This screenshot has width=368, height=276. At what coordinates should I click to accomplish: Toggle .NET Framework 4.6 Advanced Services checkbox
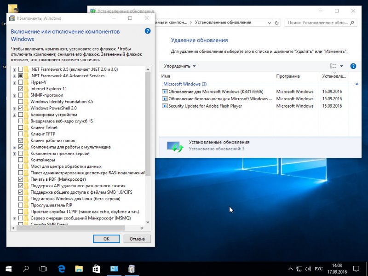(x=21, y=75)
